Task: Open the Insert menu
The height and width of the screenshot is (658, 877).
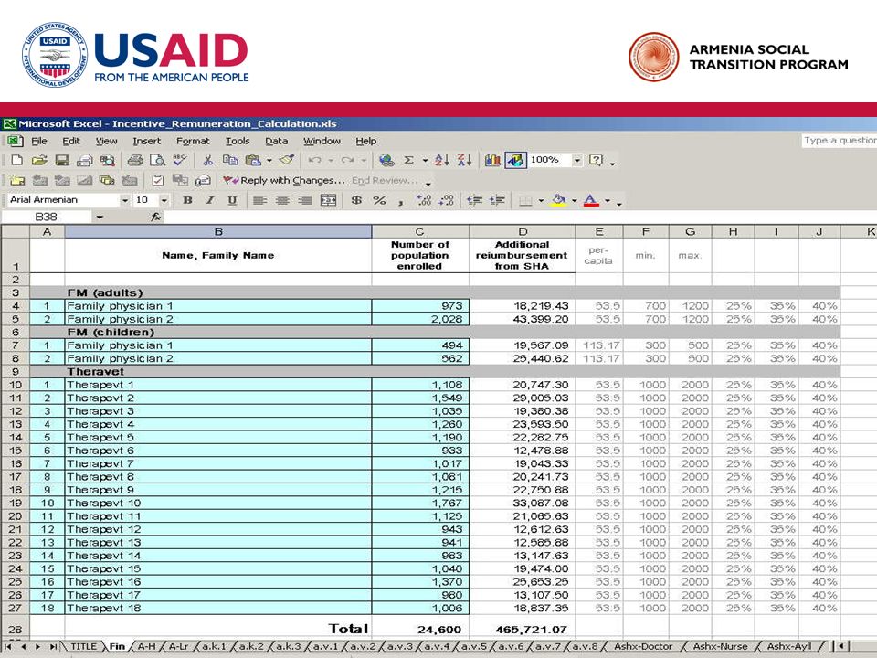Action: tap(146, 141)
